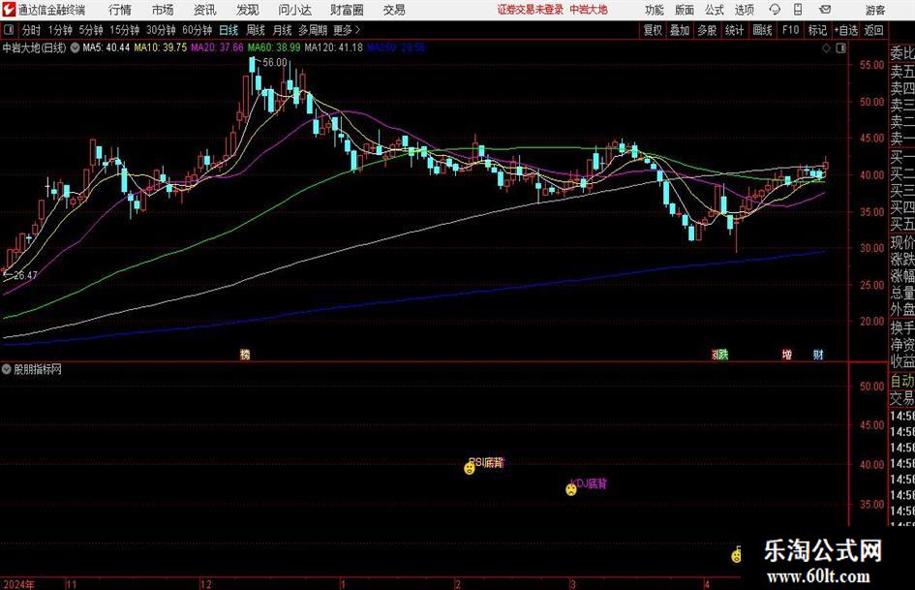This screenshot has height=590, width=915.
Task: Open the 问小达 menu
Action: [294, 10]
